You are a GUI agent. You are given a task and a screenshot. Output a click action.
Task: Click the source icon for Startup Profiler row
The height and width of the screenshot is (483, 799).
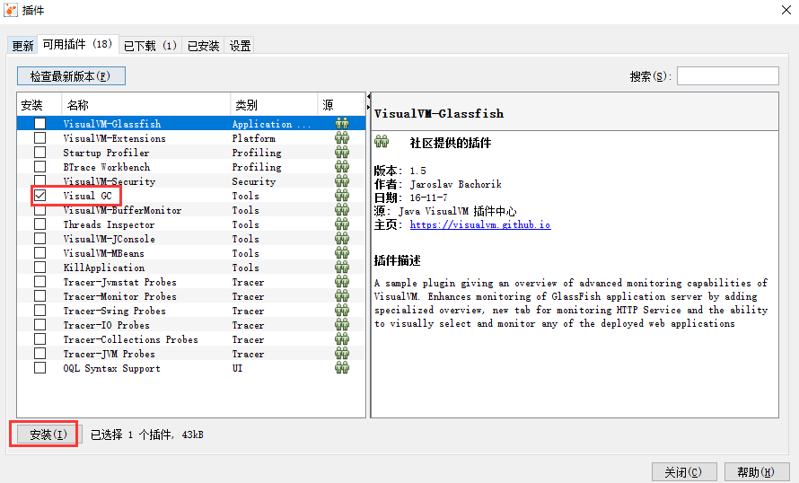[x=342, y=153]
